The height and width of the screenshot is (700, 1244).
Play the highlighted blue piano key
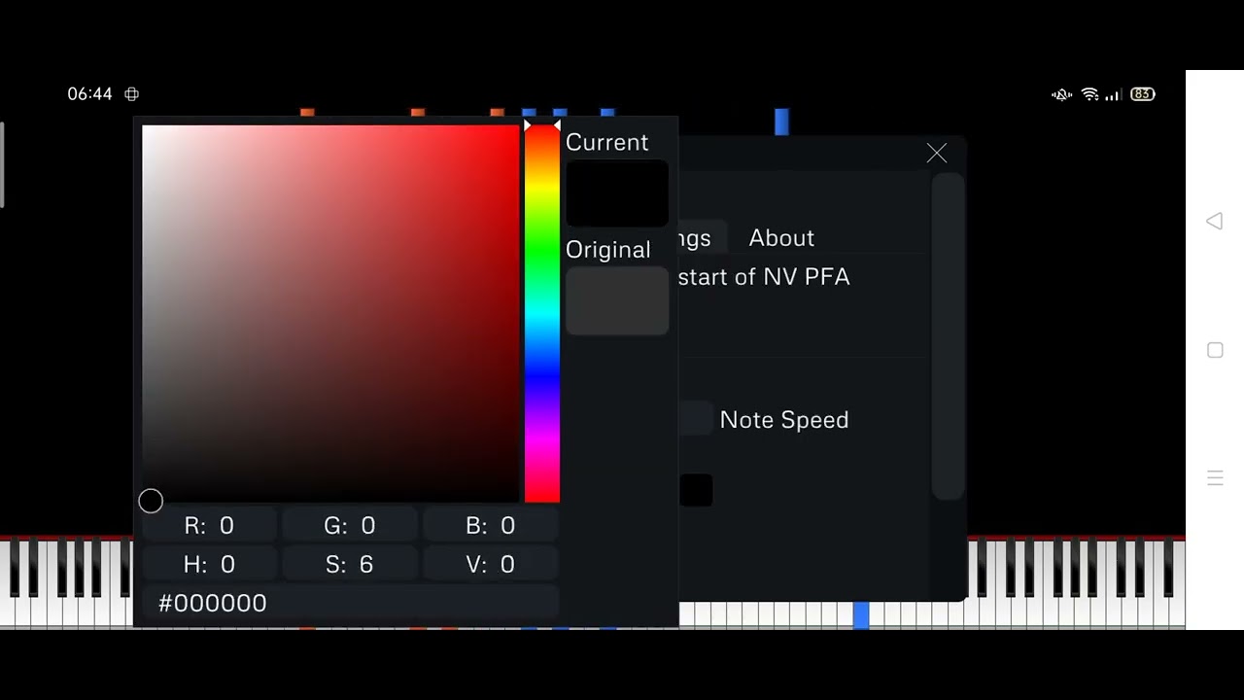click(x=861, y=614)
